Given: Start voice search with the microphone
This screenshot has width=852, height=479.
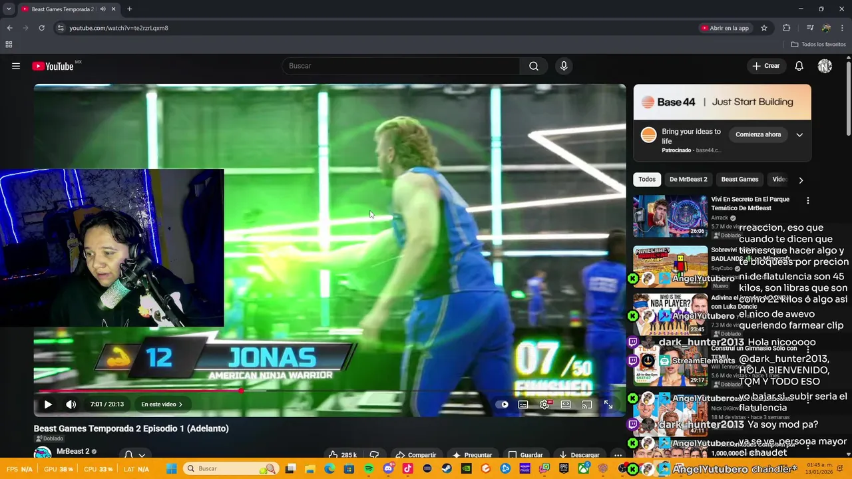Looking at the screenshot, I should click(564, 66).
